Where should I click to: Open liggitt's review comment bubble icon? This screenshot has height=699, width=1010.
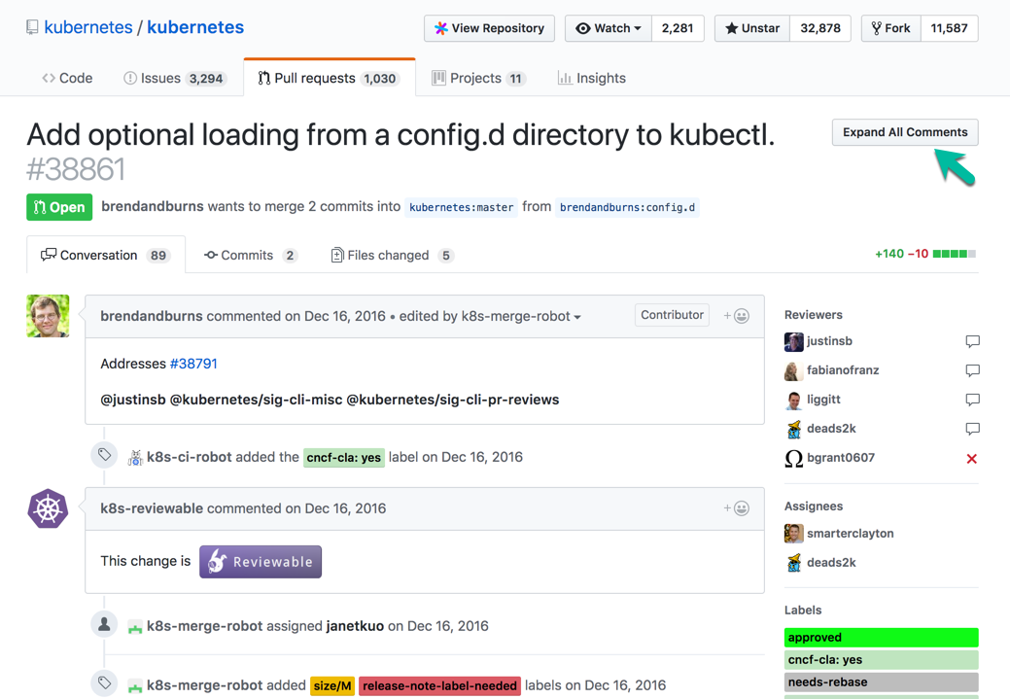[973, 400]
